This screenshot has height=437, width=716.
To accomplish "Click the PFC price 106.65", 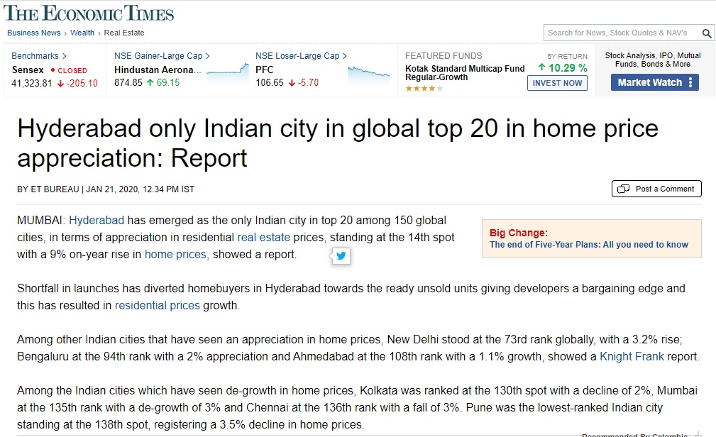I will click(270, 83).
